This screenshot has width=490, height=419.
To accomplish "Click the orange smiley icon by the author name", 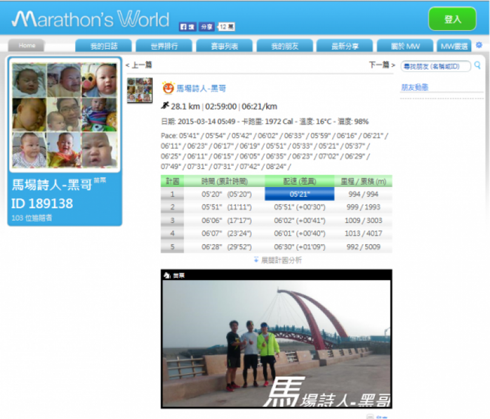I will click(168, 88).
